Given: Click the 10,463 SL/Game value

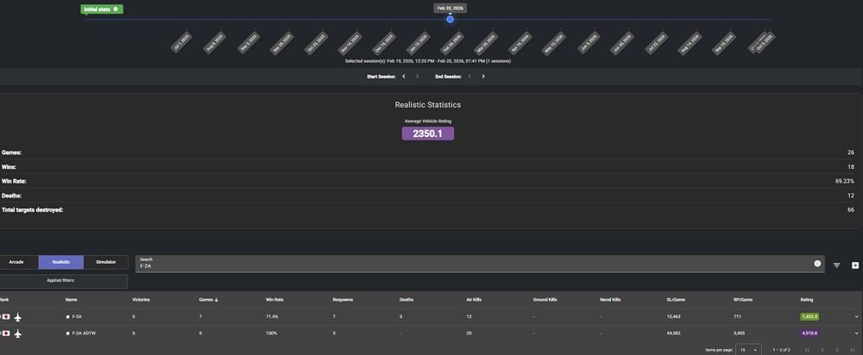Looking at the screenshot, I should [x=674, y=317].
